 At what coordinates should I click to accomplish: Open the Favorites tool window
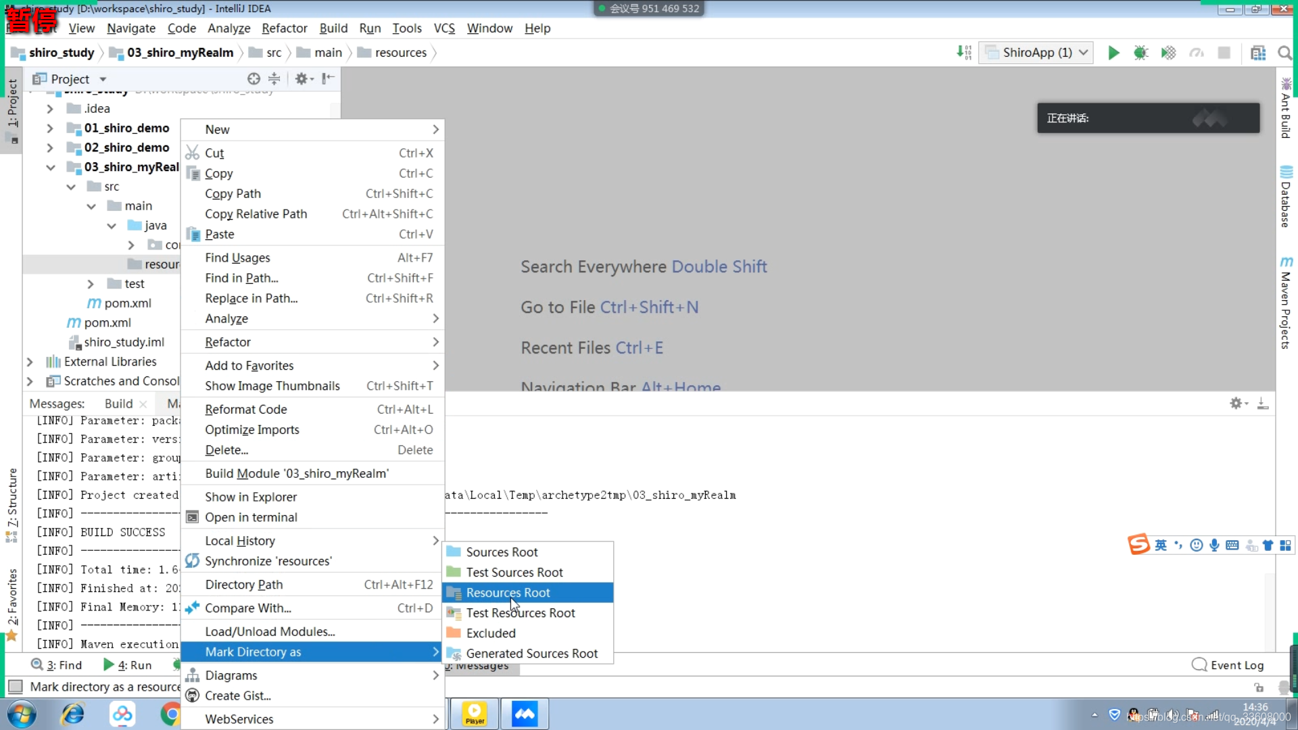coord(11,604)
